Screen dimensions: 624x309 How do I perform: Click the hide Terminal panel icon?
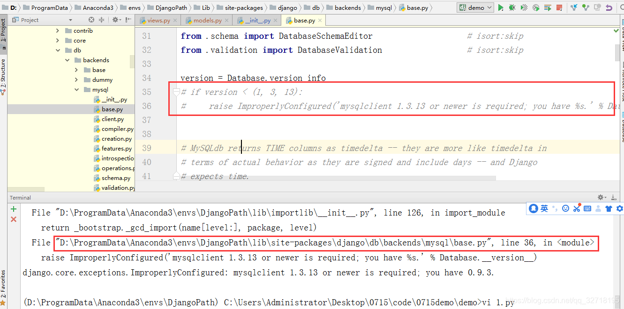pyautogui.click(x=613, y=197)
